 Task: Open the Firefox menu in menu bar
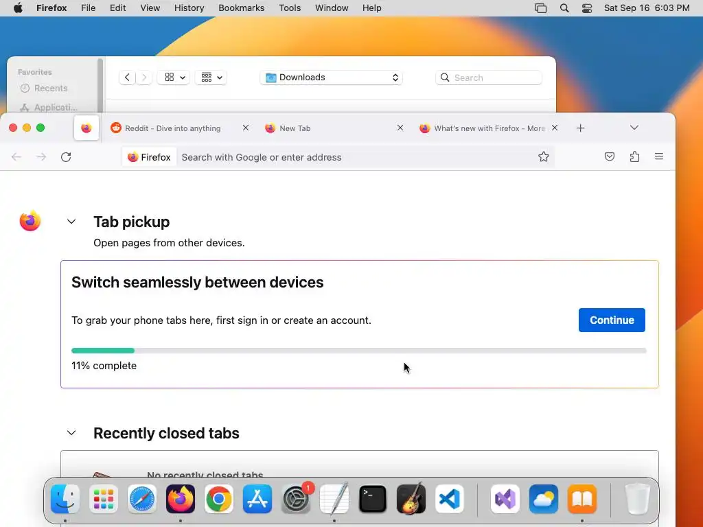tap(51, 8)
